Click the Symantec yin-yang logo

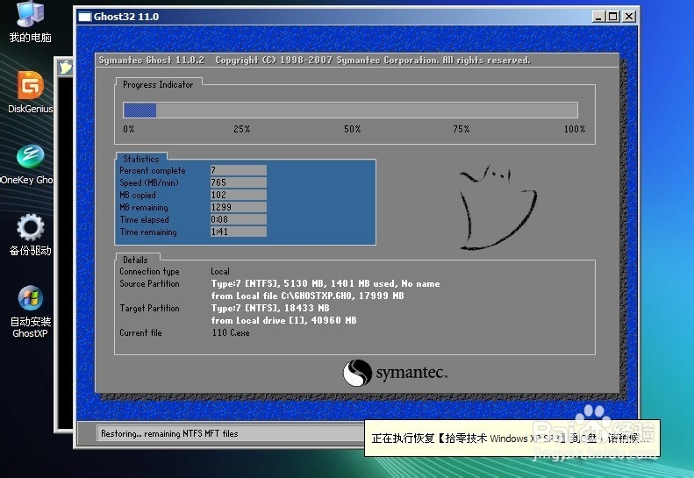coord(357,373)
